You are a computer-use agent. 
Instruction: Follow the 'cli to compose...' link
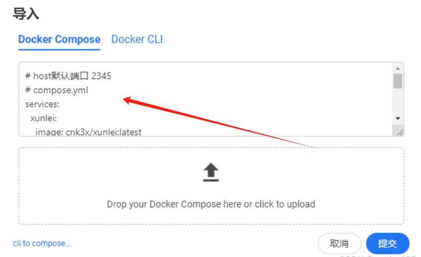42,244
